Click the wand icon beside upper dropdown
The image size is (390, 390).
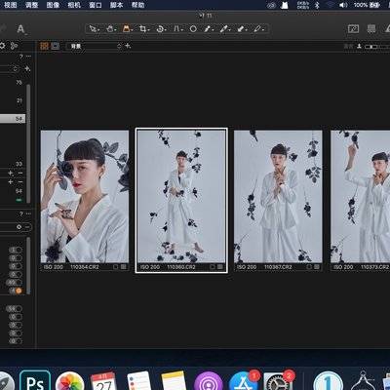[27, 68]
